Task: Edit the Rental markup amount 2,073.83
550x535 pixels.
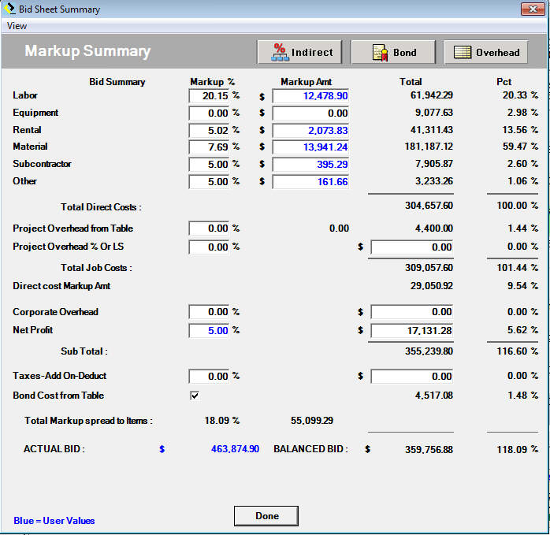Action: pyautogui.click(x=310, y=130)
